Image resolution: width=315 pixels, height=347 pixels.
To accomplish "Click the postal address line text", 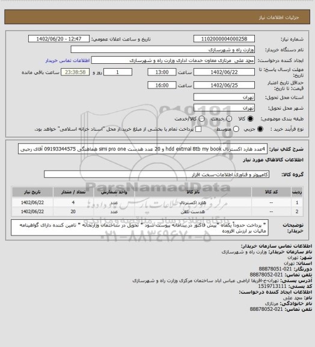I will click(x=206, y=281).
